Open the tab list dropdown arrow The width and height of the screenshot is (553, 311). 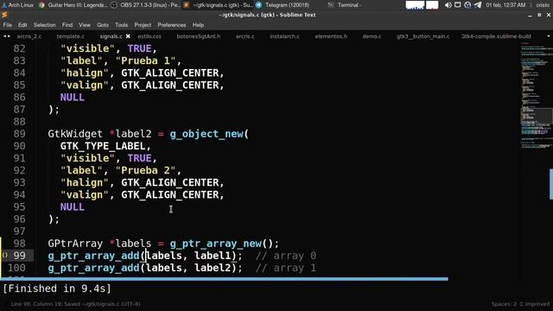pos(549,36)
